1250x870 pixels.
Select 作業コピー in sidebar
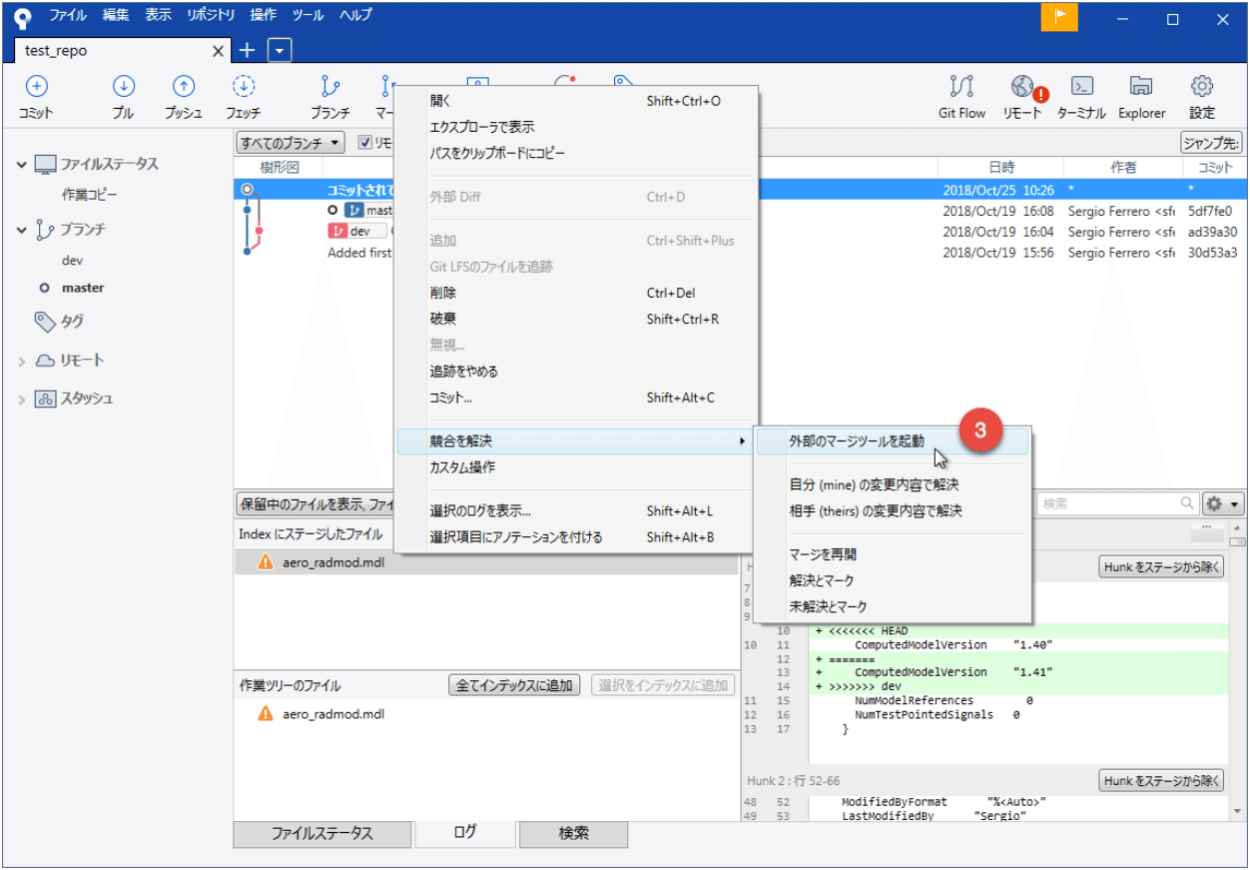click(x=89, y=195)
